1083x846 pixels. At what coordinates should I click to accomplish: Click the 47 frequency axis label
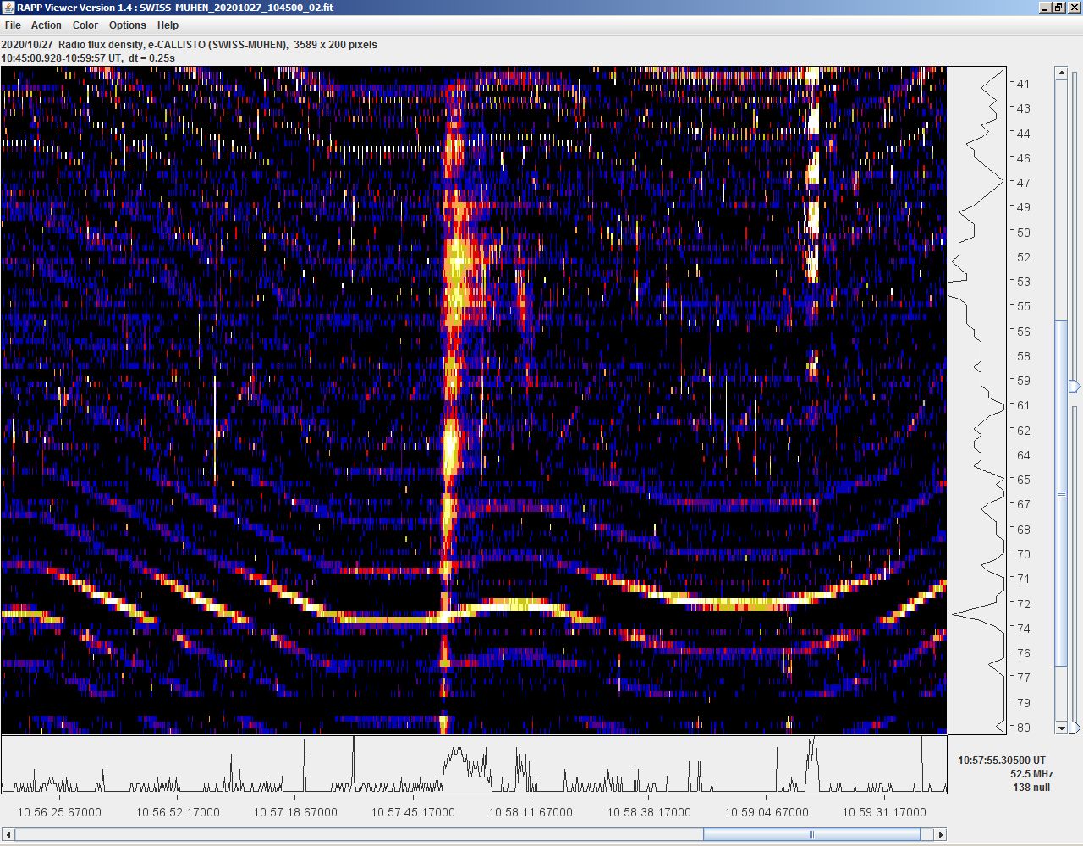tap(1023, 183)
